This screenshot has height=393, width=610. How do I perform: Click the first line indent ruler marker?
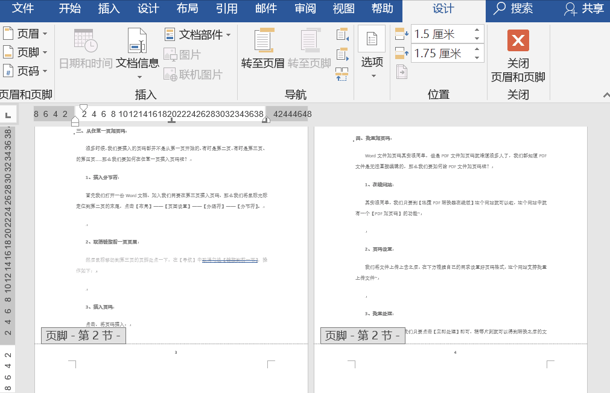84,107
